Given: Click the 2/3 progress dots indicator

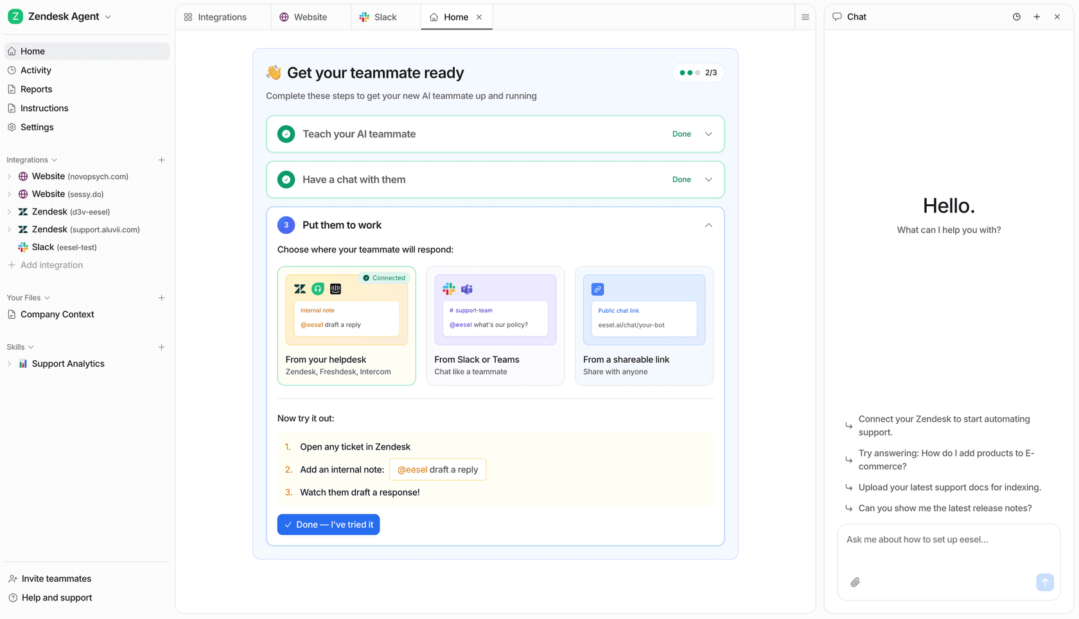Looking at the screenshot, I should [697, 73].
